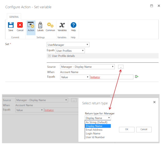Select Login Name return type

click(x=98, y=133)
